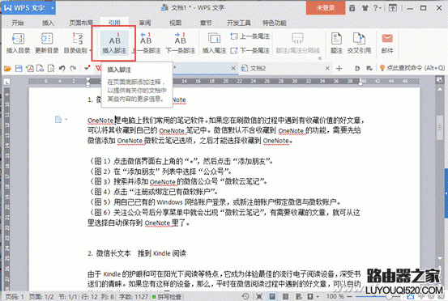Open the footnote/endnote dialog launcher
448x301 pixels.
coord(320,58)
